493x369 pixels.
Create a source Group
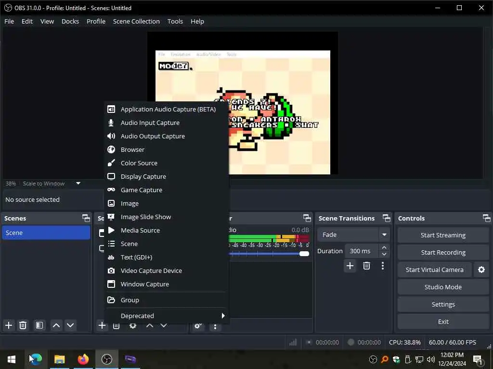tap(166, 300)
